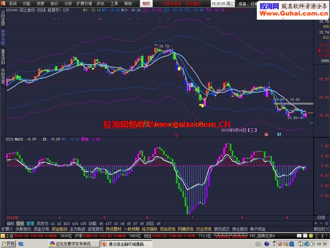This screenshot has height=248, width=330.
Task: Select the 对比 template
Action: (150, 223)
